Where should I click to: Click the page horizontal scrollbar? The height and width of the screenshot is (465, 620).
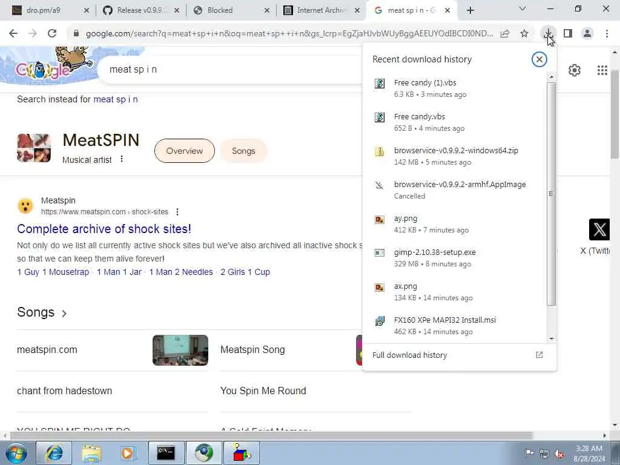pos(271,435)
